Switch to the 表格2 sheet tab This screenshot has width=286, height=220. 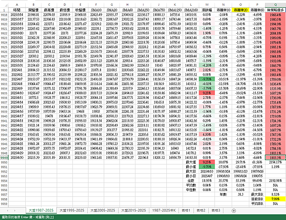click(201, 210)
